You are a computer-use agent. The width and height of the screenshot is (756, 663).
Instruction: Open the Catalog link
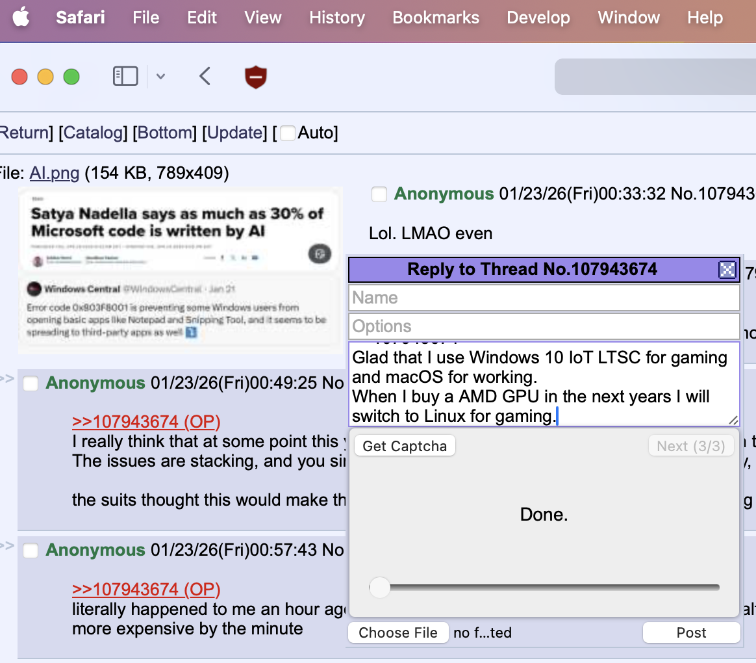[x=93, y=132]
